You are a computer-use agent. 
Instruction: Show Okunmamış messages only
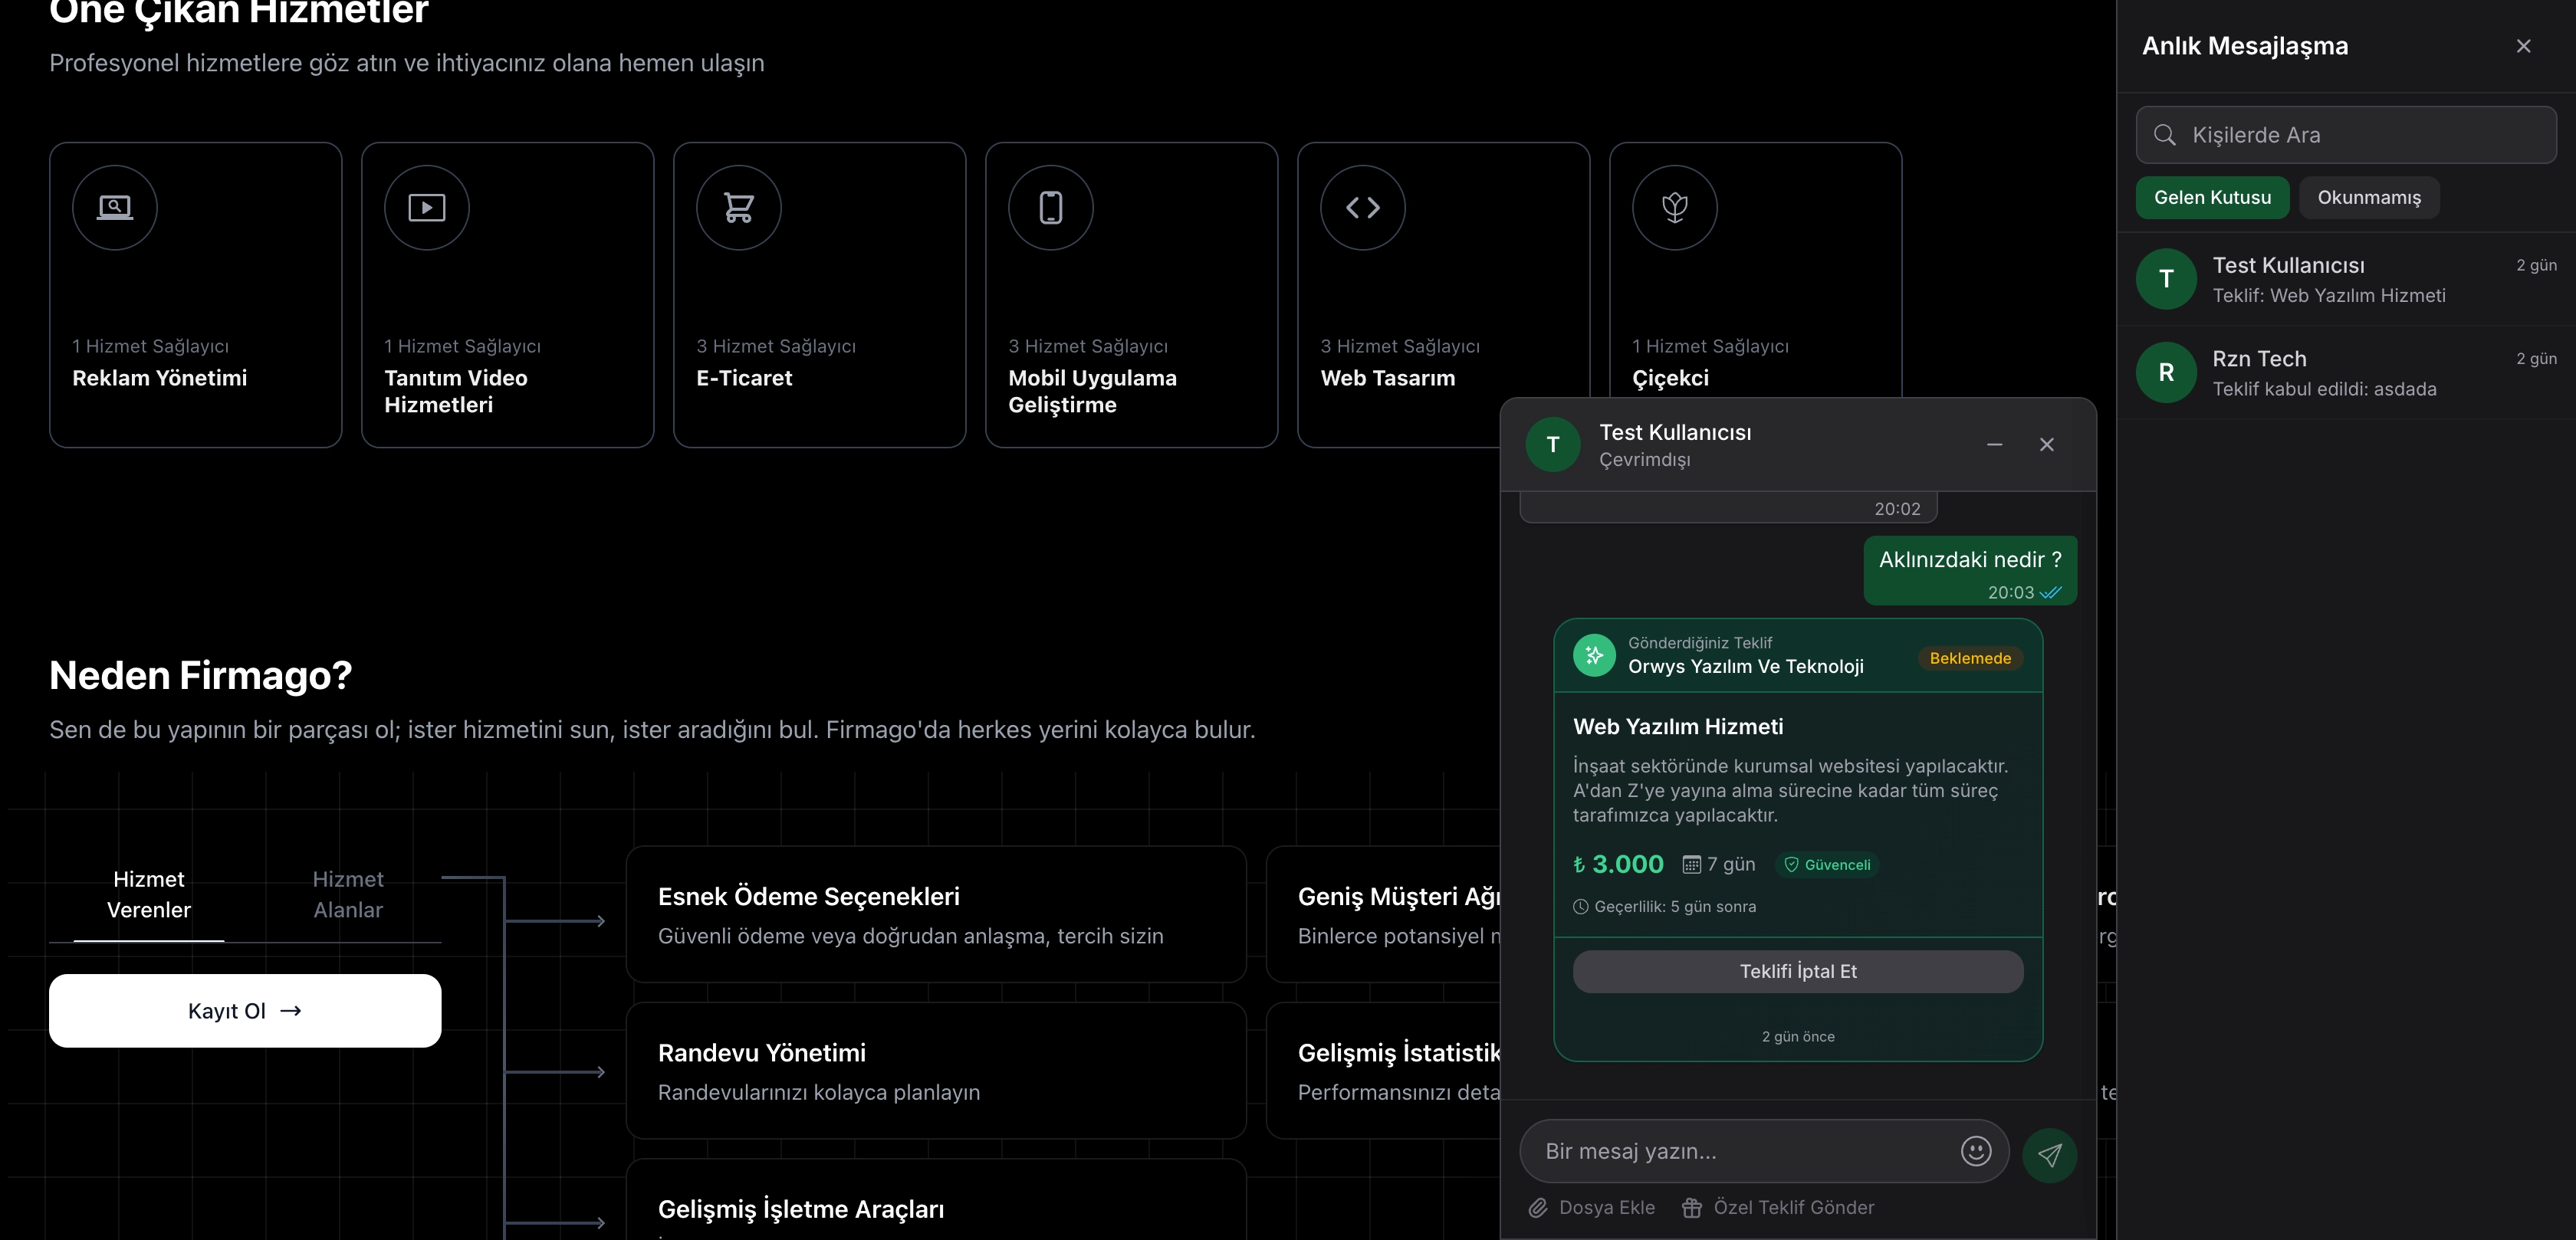(2368, 197)
